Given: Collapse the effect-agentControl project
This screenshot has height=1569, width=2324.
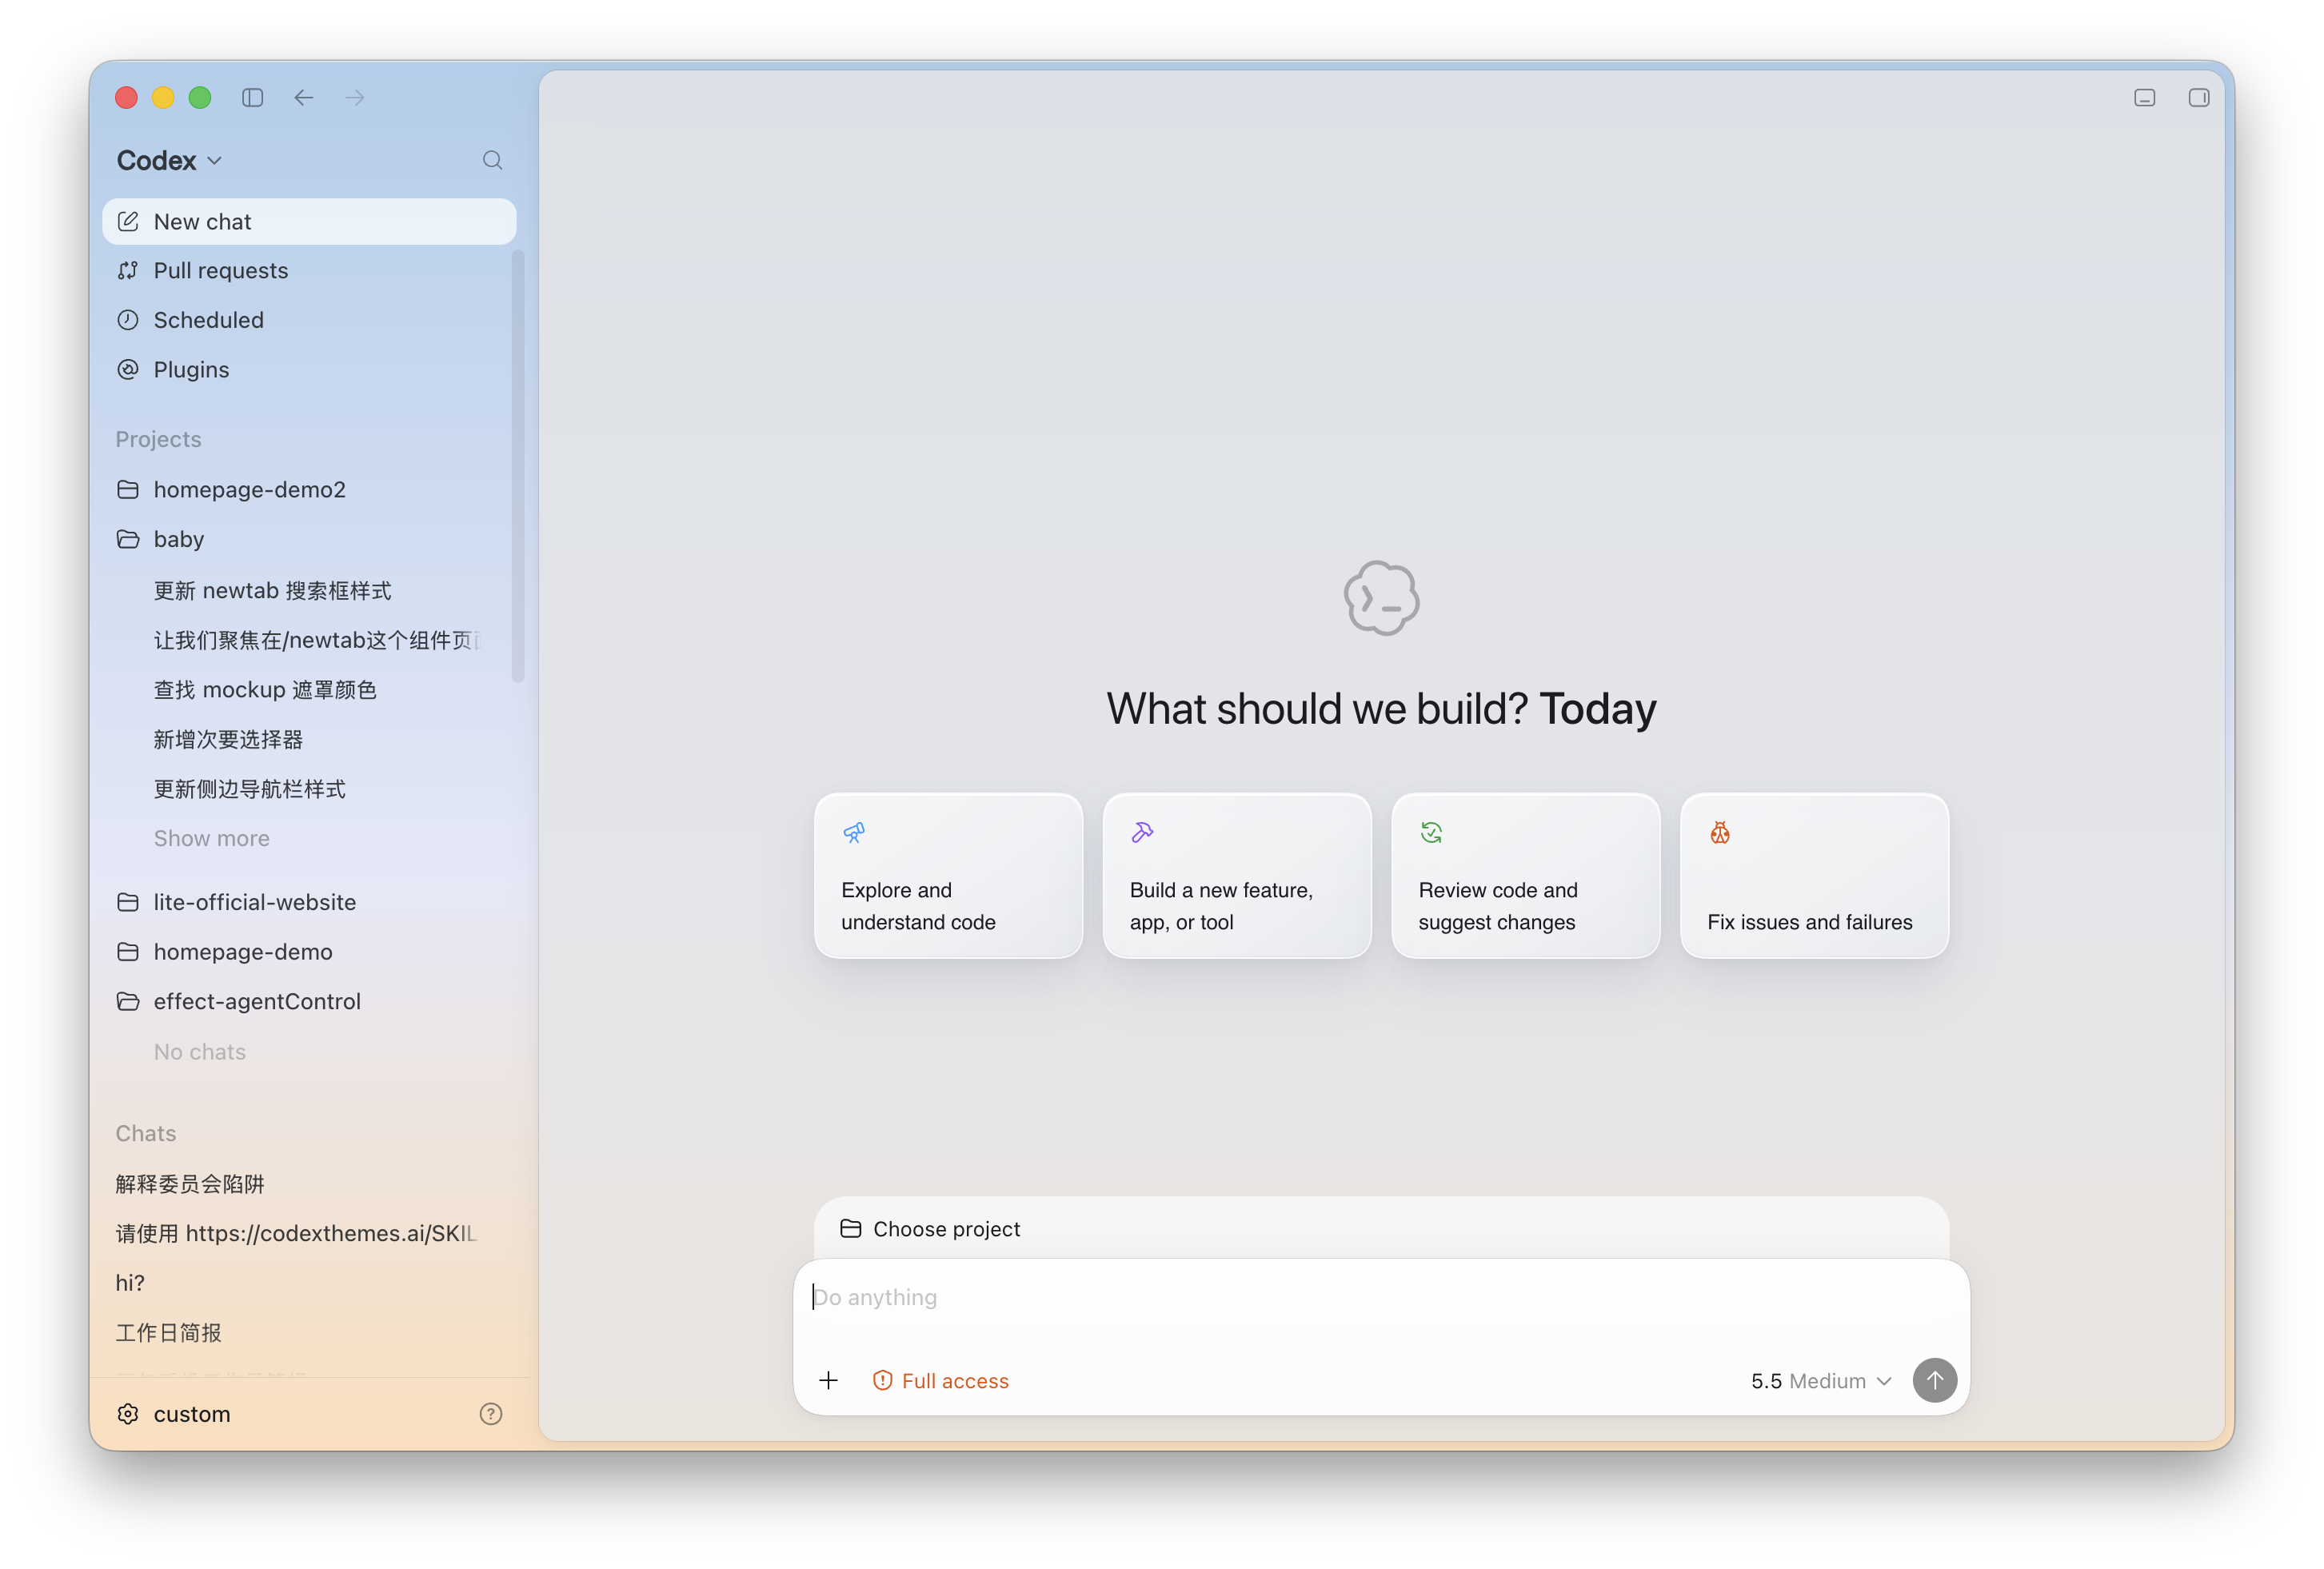Looking at the screenshot, I should [x=309, y=1001].
